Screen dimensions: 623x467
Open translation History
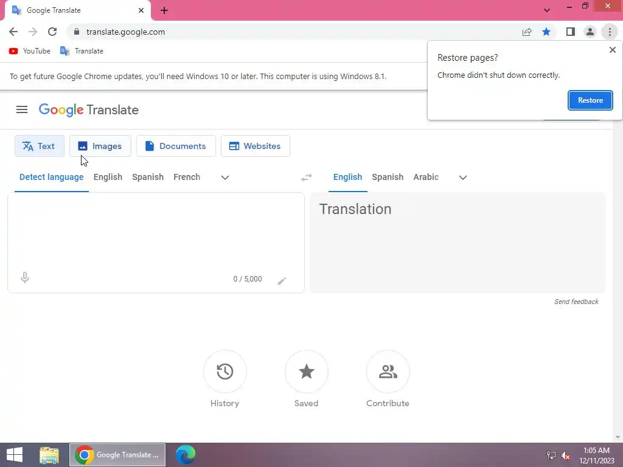(225, 372)
